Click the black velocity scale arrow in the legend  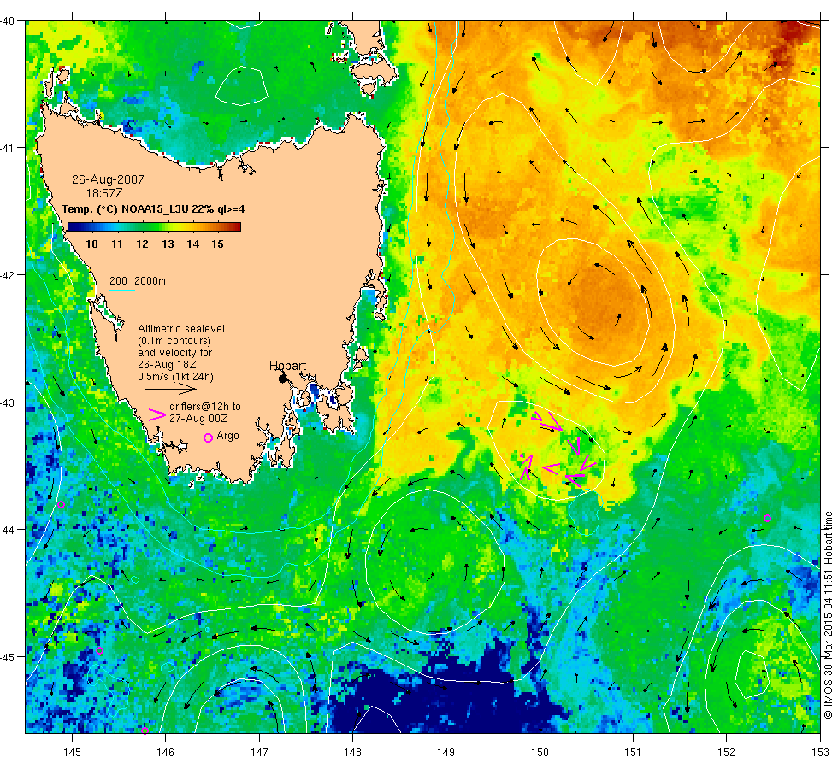(171, 390)
